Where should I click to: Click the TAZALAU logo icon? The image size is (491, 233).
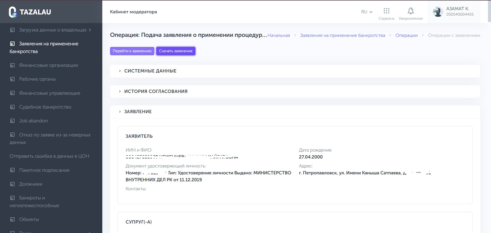click(13, 12)
